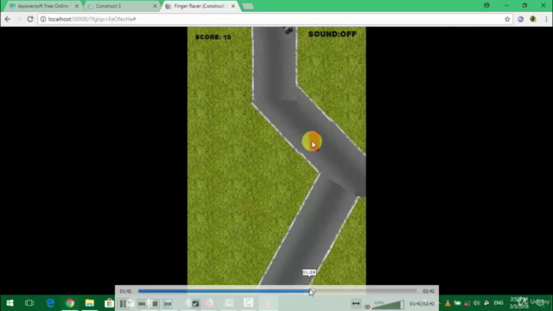
Task: Bookmark this page with the star
Action: click(x=507, y=19)
